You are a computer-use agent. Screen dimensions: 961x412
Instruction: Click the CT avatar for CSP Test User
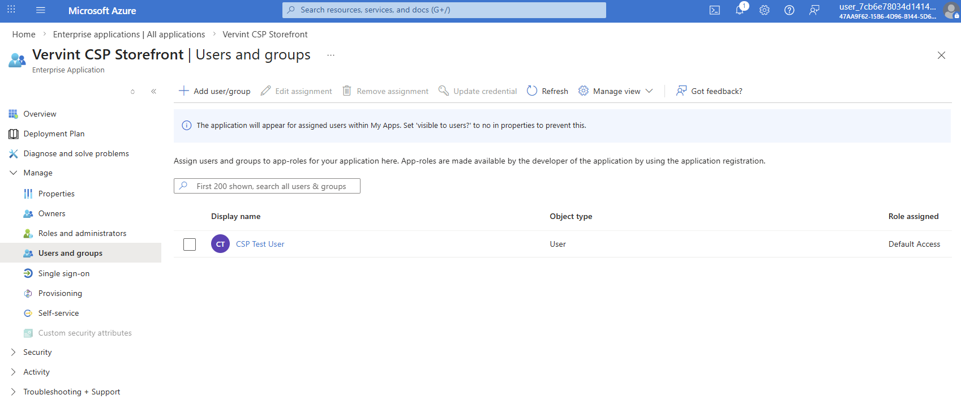coord(220,244)
